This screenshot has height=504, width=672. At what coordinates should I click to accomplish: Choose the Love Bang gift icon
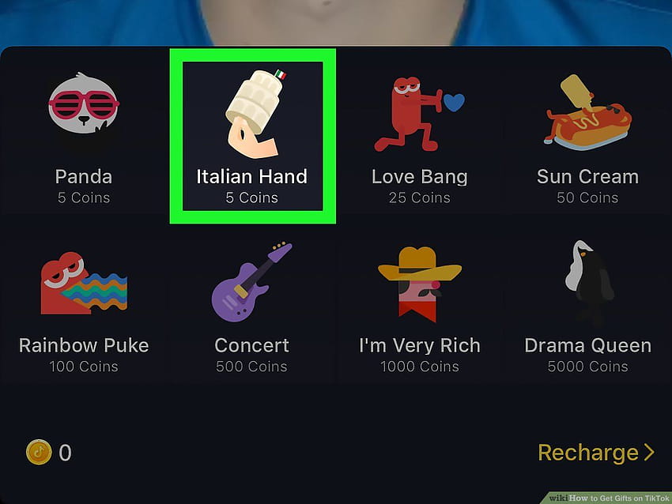tap(419, 114)
